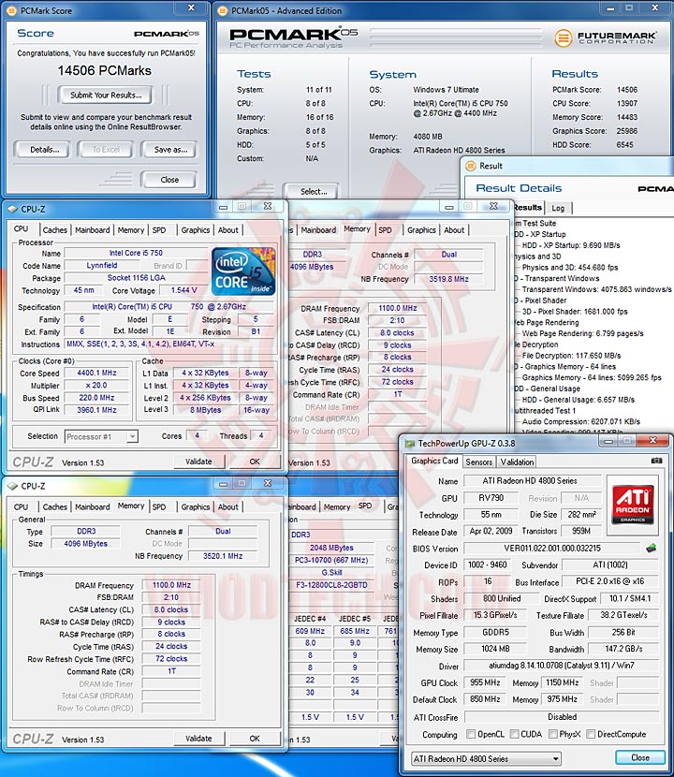Open the ATI Radeon HD 4800 Series GPU dropdown

pos(486,758)
